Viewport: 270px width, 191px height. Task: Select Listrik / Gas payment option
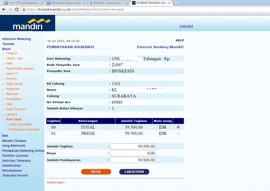[x=14, y=58]
